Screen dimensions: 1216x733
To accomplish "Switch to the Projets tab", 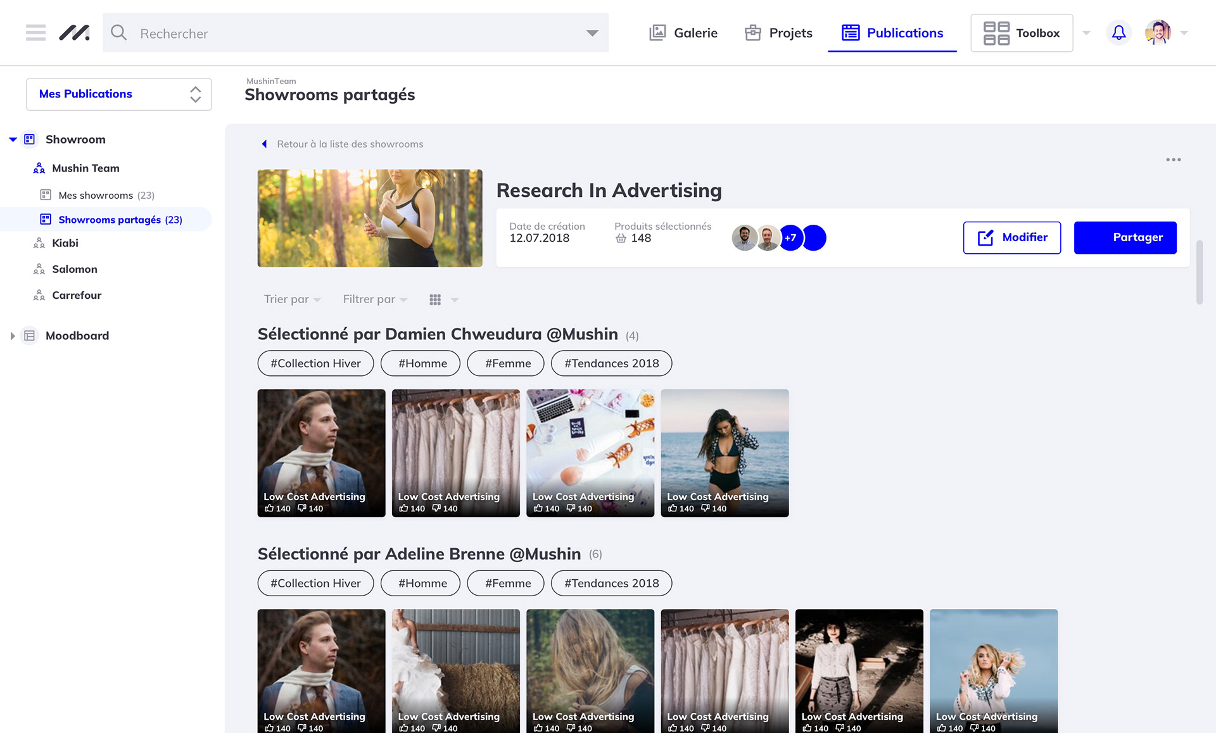I will click(x=779, y=33).
